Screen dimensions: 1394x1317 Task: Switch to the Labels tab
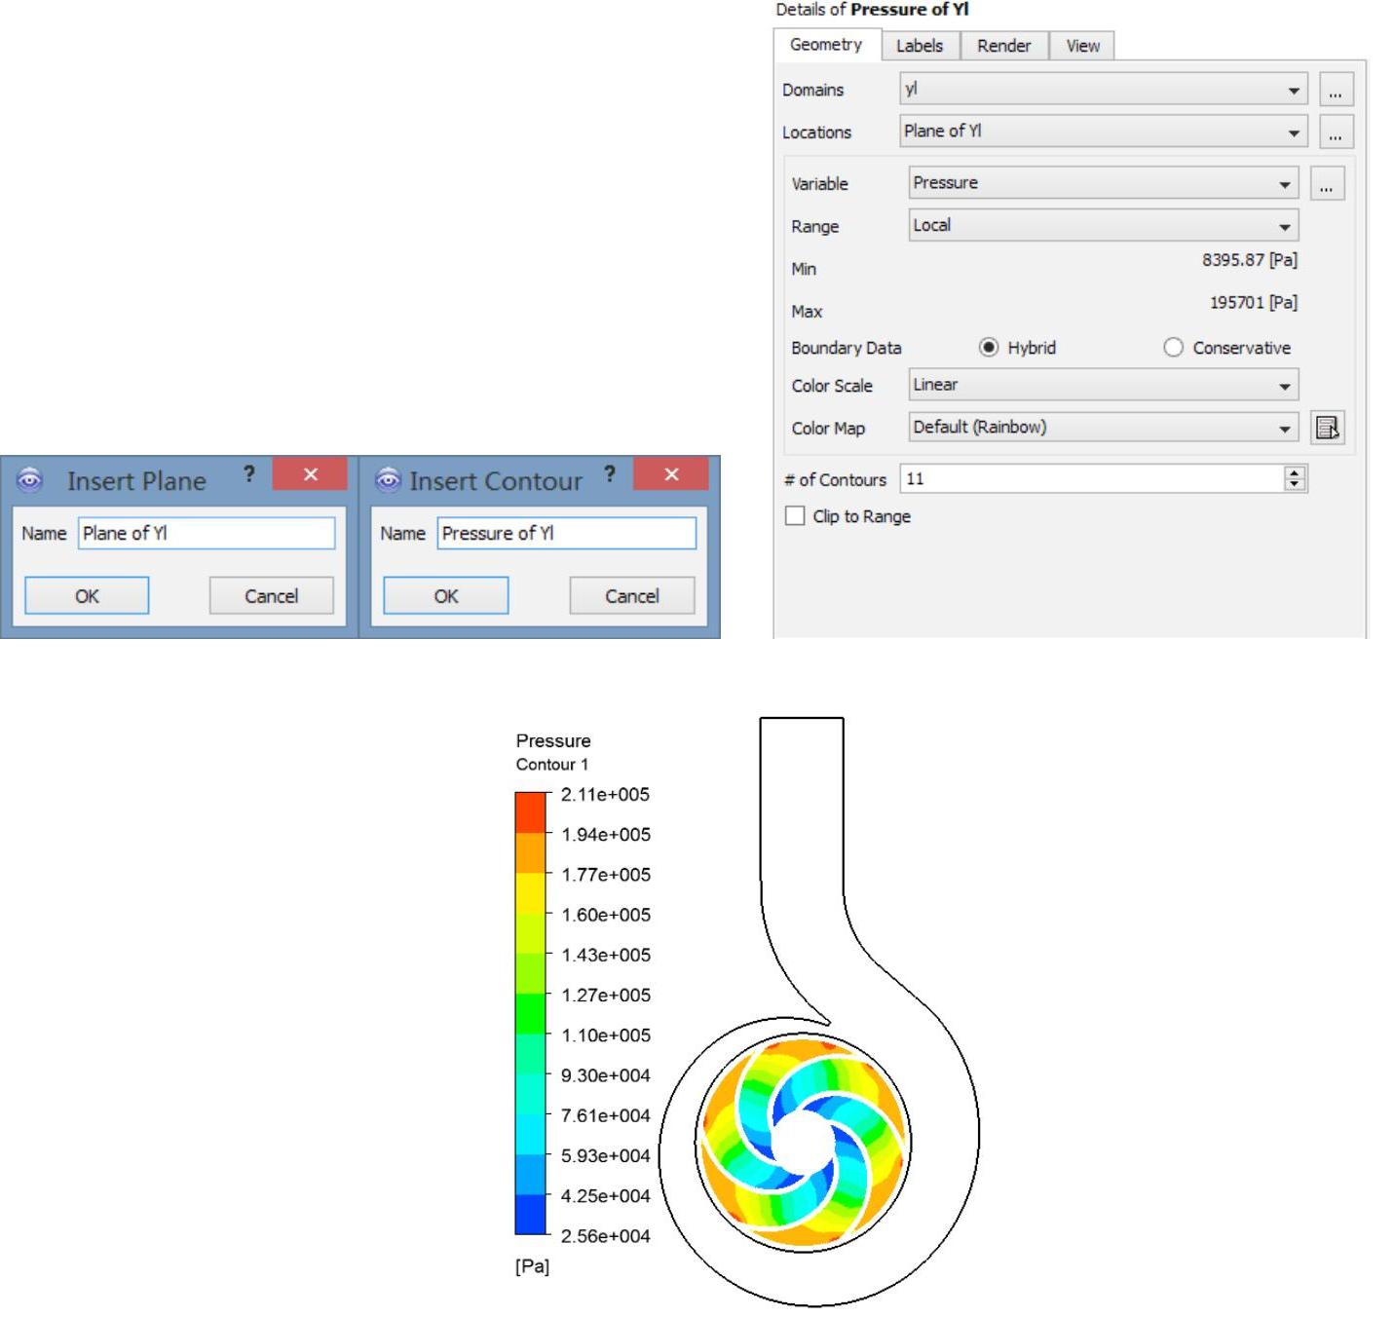pos(920,46)
